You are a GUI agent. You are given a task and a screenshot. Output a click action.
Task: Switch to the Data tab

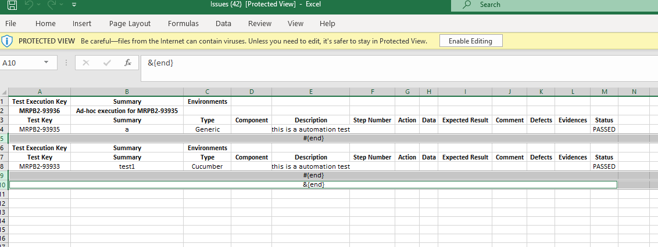point(223,23)
